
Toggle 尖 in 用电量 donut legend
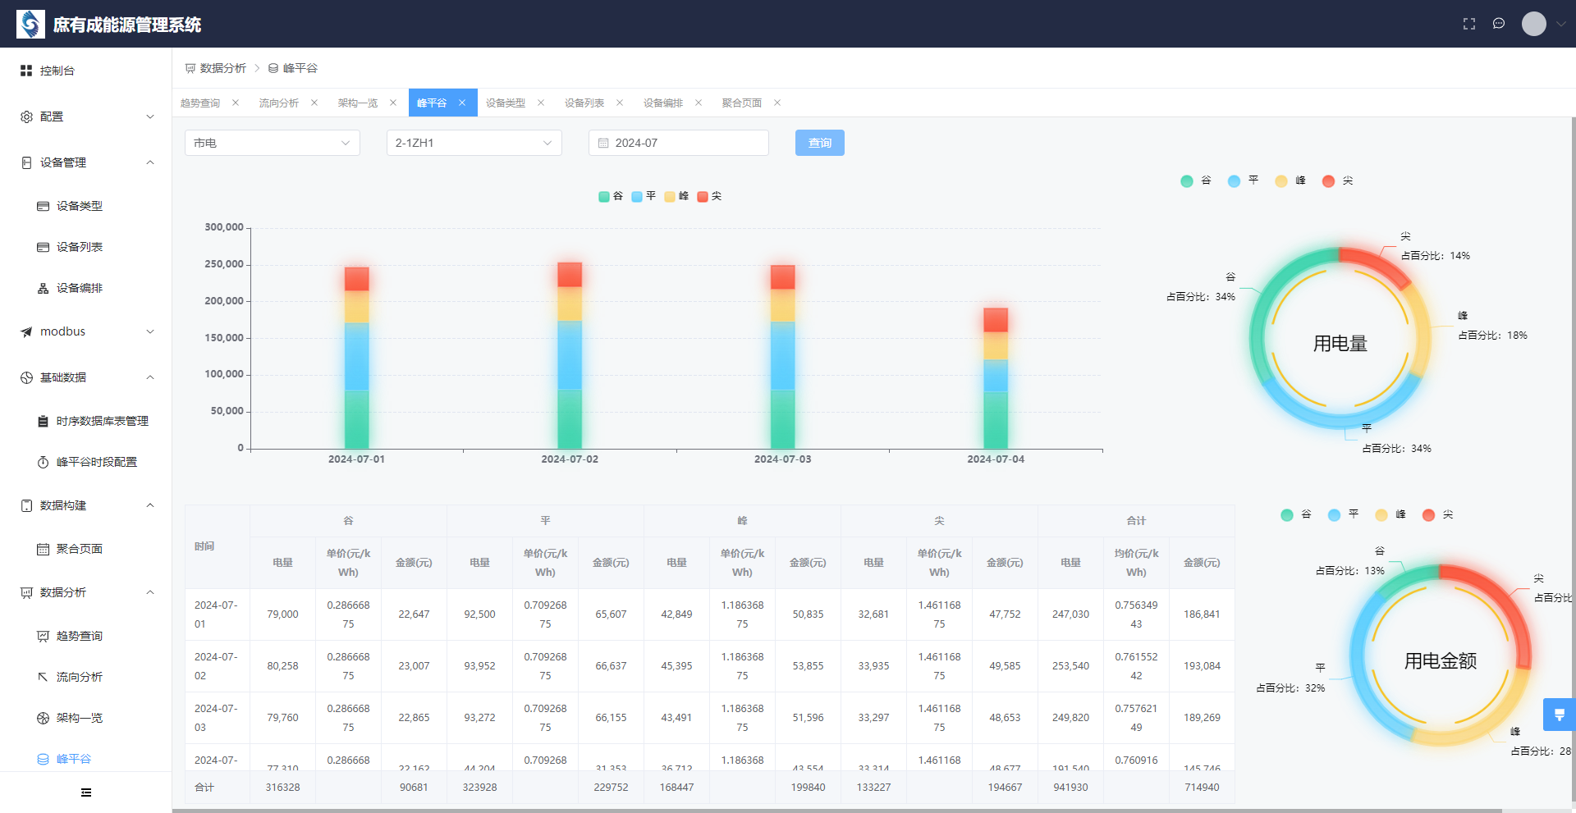pyautogui.click(x=1337, y=180)
